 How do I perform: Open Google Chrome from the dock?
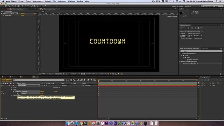(x=81, y=123)
